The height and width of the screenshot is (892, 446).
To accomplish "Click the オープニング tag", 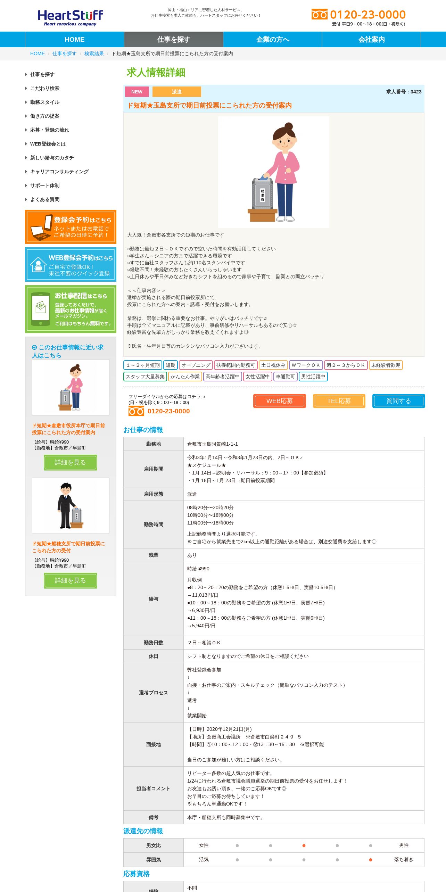I will tap(196, 365).
